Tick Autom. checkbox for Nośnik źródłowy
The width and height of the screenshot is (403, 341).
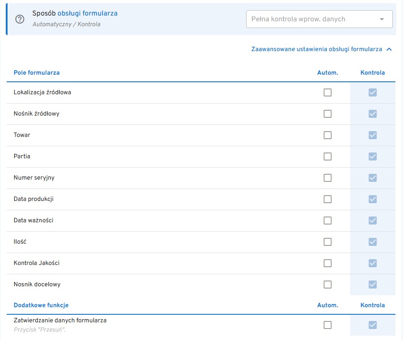pyautogui.click(x=327, y=114)
